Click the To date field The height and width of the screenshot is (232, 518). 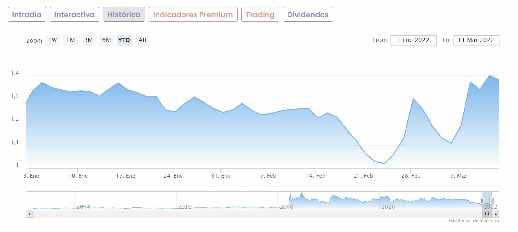[x=476, y=40]
